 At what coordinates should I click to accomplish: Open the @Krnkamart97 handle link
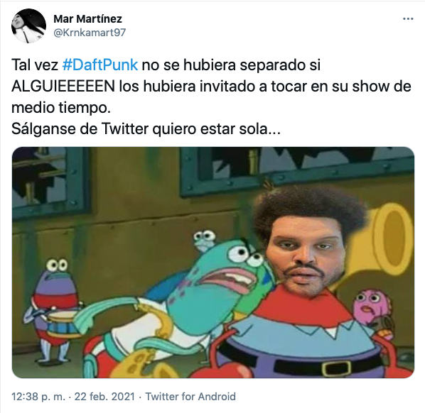tap(90, 33)
